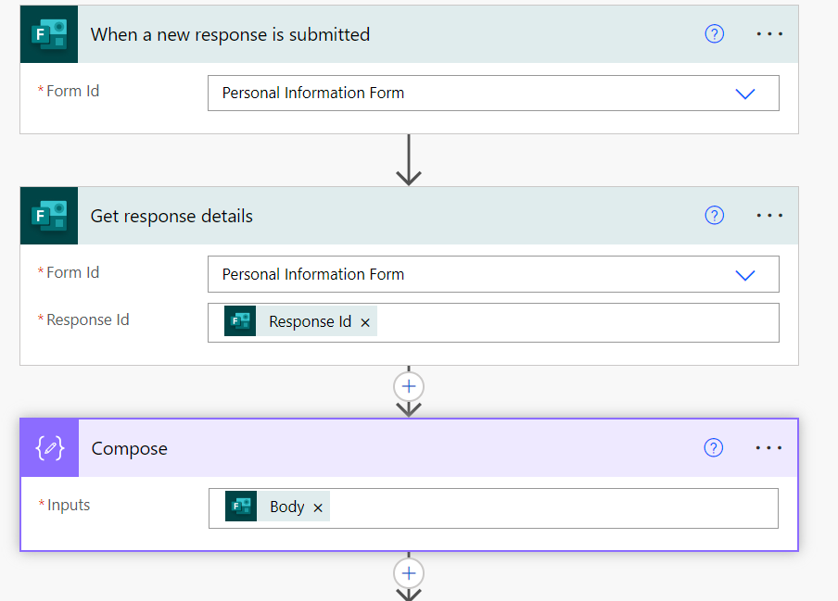Open ellipsis menu on the trigger card
This screenshot has width=838, height=601.
pyautogui.click(x=769, y=34)
